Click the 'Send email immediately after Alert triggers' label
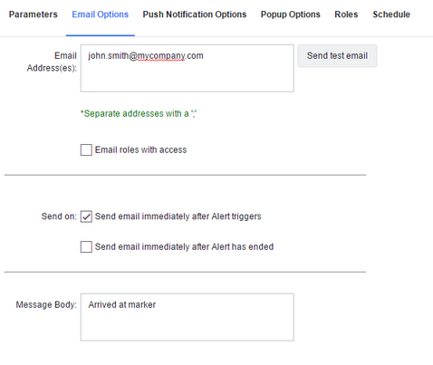Screen dimensions: 433x365 tap(178, 216)
